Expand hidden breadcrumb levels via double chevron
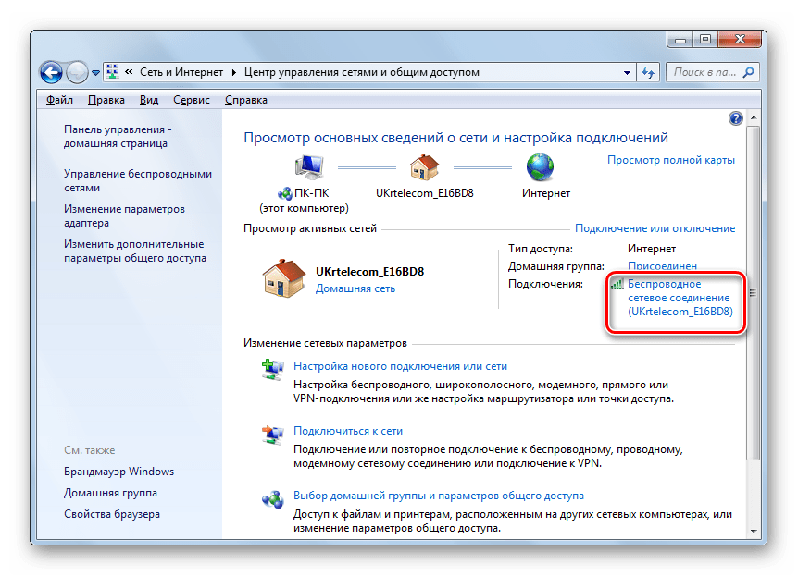The height and width of the screenshot is (576, 798). click(129, 72)
